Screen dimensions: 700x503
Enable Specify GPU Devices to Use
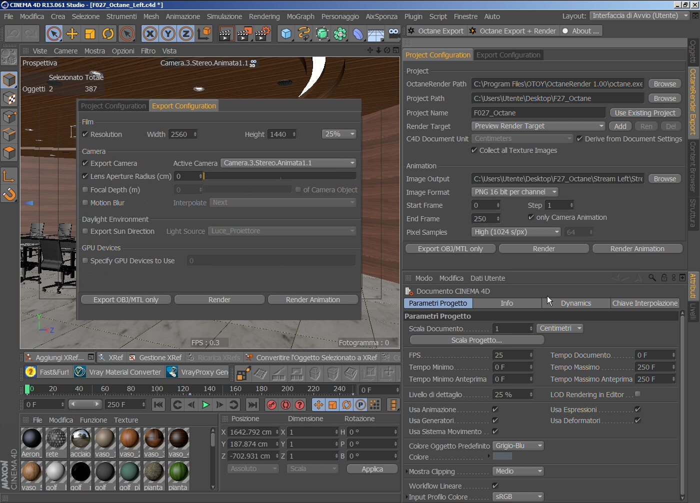point(85,261)
